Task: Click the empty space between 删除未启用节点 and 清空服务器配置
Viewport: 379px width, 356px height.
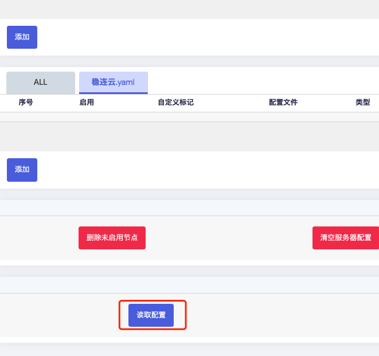Action: [229, 238]
